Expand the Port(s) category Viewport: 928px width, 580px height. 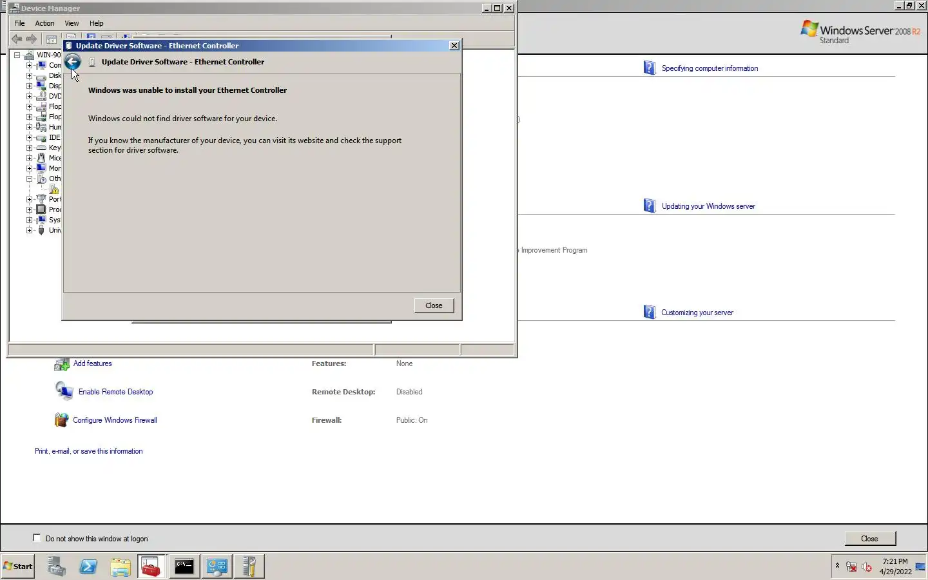click(29, 199)
